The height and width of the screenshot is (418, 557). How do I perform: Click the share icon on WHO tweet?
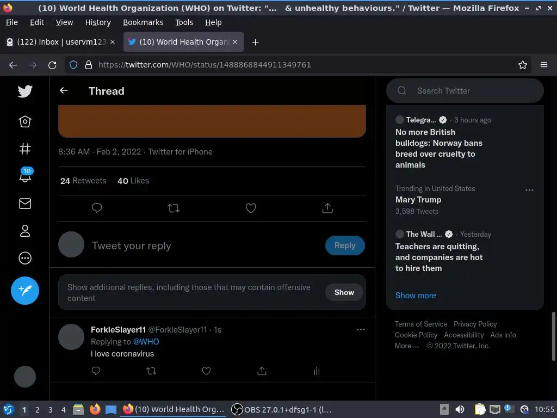pos(327,208)
